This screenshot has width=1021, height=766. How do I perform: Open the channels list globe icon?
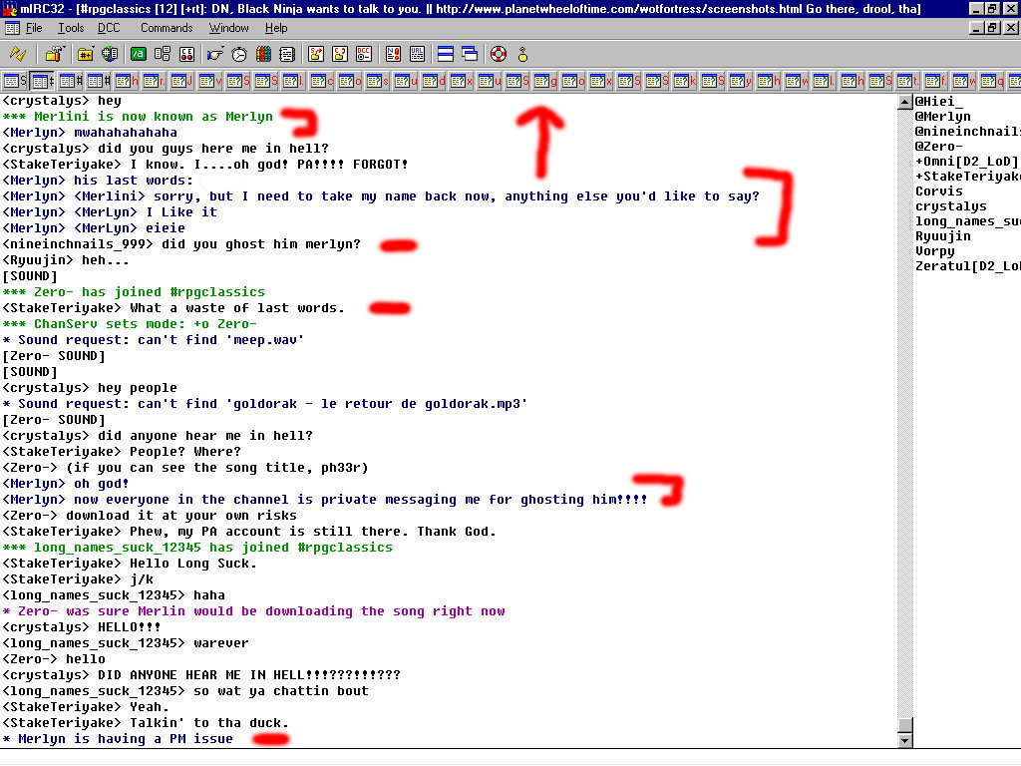(110, 53)
